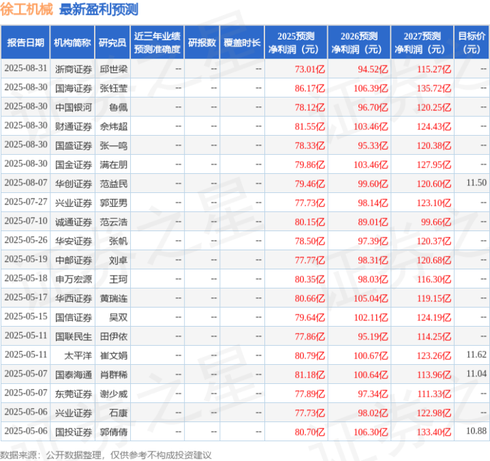Select the 国泰海通 cell
The image size is (490, 461).
click(x=74, y=374)
